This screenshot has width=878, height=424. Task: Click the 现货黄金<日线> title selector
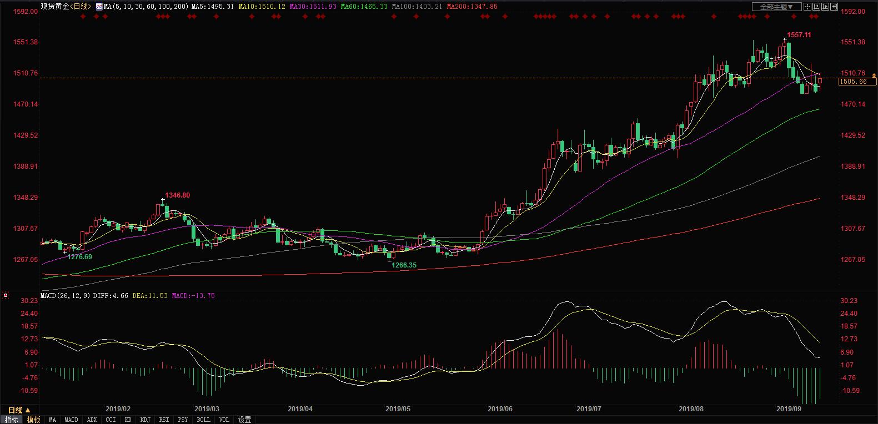tap(66, 7)
